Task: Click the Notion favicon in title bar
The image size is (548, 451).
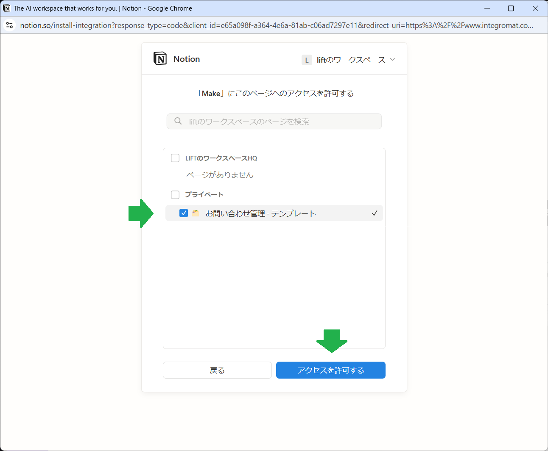Action: pyautogui.click(x=7, y=8)
